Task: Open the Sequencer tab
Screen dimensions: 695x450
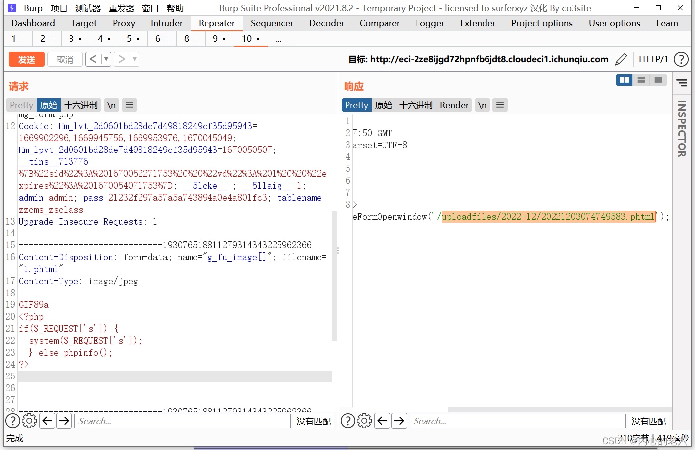Action: [272, 23]
